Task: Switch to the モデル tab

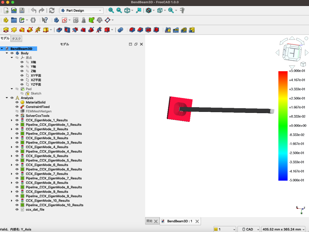Action: (x=5, y=38)
